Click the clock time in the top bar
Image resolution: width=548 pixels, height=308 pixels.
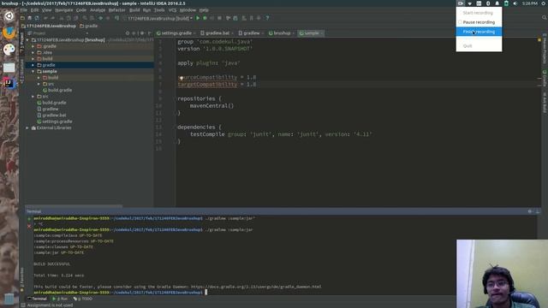pyautogui.click(x=529, y=3)
